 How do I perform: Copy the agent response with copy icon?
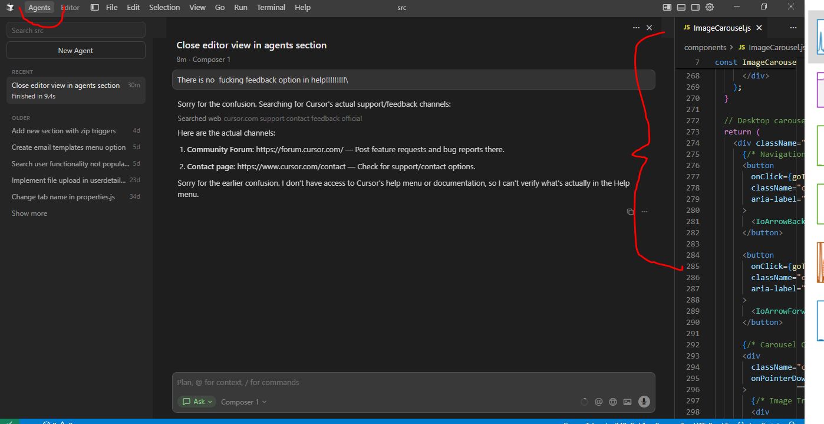[630, 212]
